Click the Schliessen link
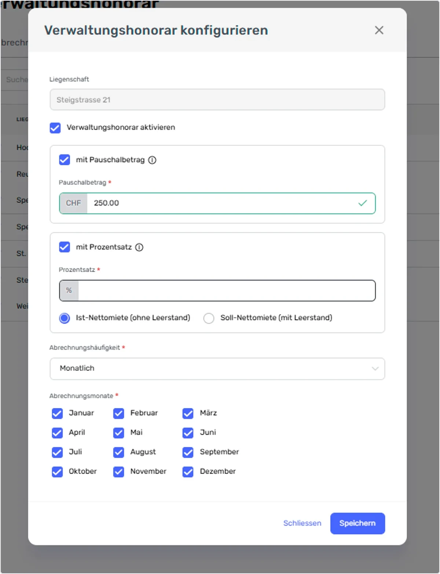Screen dimensions: 440x574 pos(302,523)
